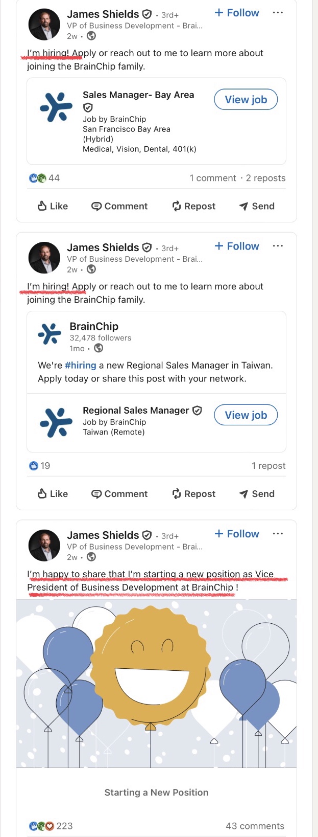The height and width of the screenshot is (837, 318).
Task: Send the Regional Sales Manager Taiwan post
Action: [257, 494]
